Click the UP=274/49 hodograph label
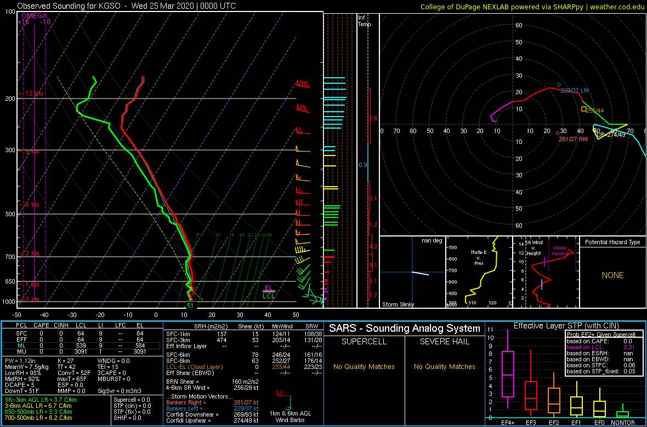The image size is (647, 427). (x=611, y=135)
